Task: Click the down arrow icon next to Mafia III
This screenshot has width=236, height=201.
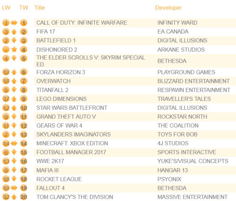Action: (14, 170)
